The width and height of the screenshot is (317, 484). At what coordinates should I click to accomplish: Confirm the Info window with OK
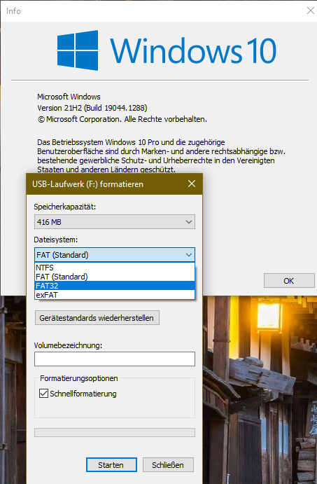(289, 281)
